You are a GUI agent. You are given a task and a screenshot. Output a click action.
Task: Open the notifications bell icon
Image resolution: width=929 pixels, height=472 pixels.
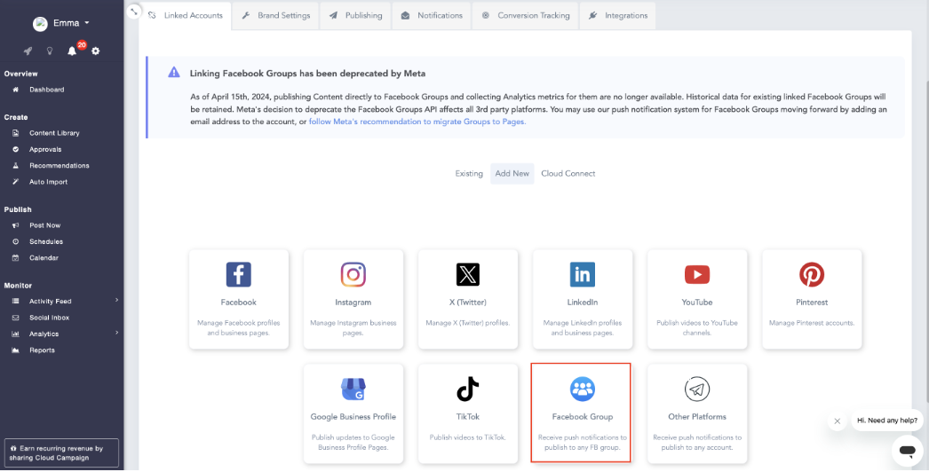(x=73, y=51)
